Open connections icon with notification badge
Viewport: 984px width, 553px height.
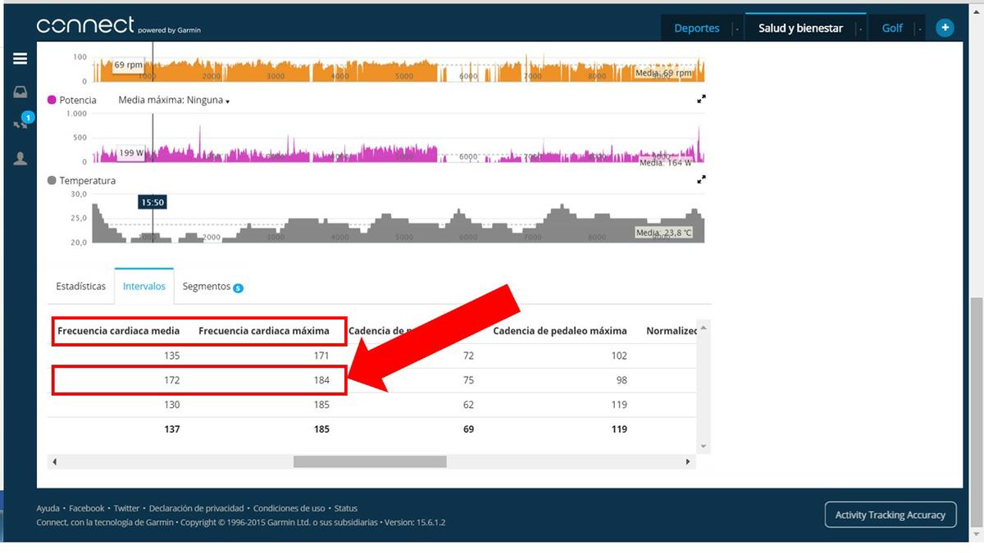[20, 124]
